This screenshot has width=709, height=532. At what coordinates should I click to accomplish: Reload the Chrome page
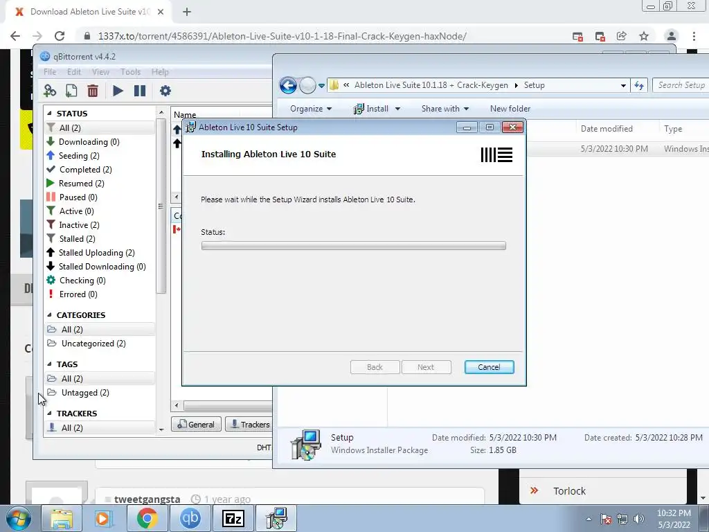point(60,36)
